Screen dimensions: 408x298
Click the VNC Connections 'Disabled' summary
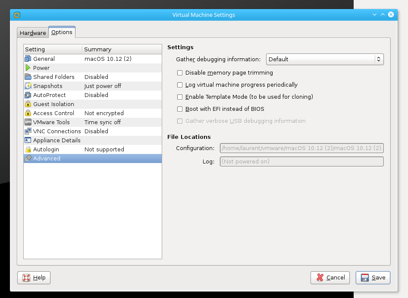pos(96,131)
